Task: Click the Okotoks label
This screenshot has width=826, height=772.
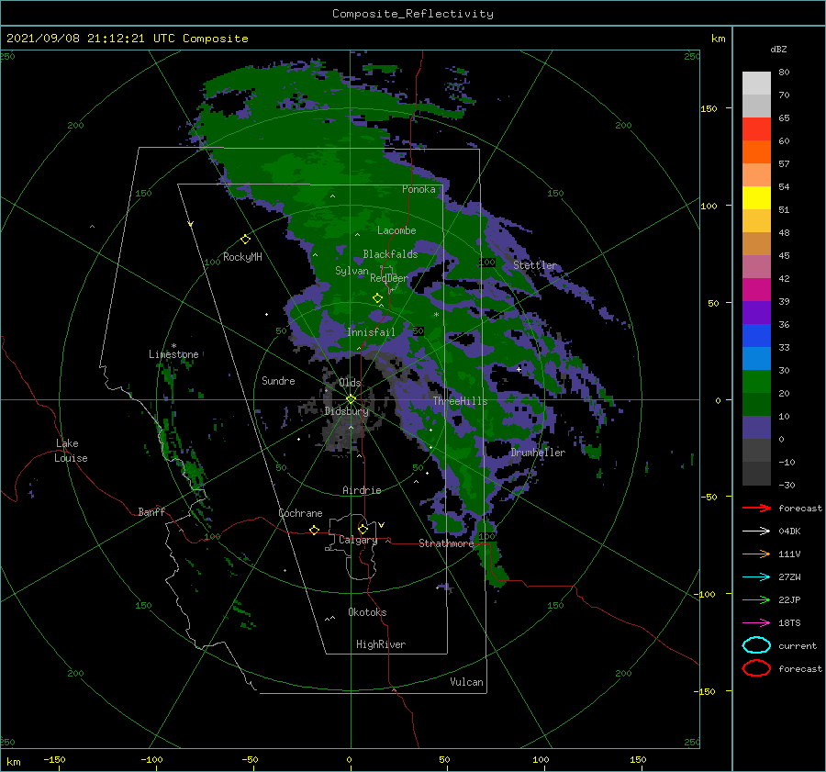Action: pyautogui.click(x=368, y=612)
